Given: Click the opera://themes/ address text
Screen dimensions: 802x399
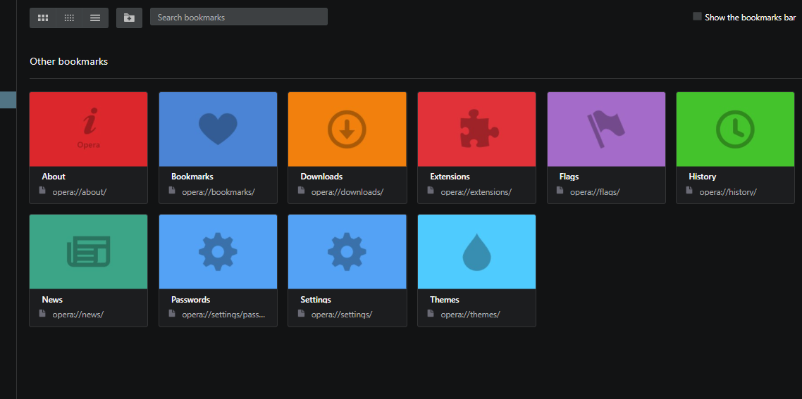Looking at the screenshot, I should point(470,315).
